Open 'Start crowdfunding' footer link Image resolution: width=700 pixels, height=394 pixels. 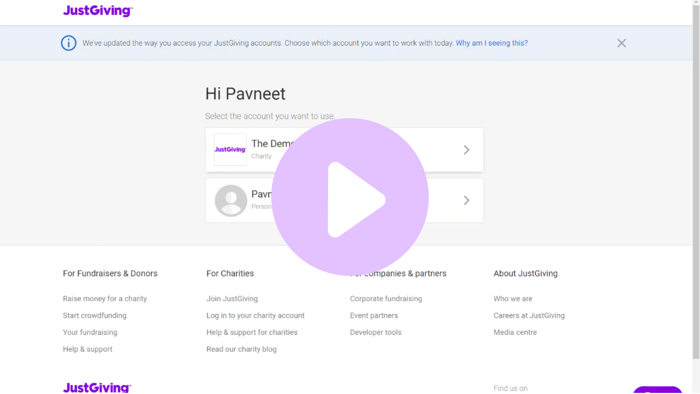[95, 315]
